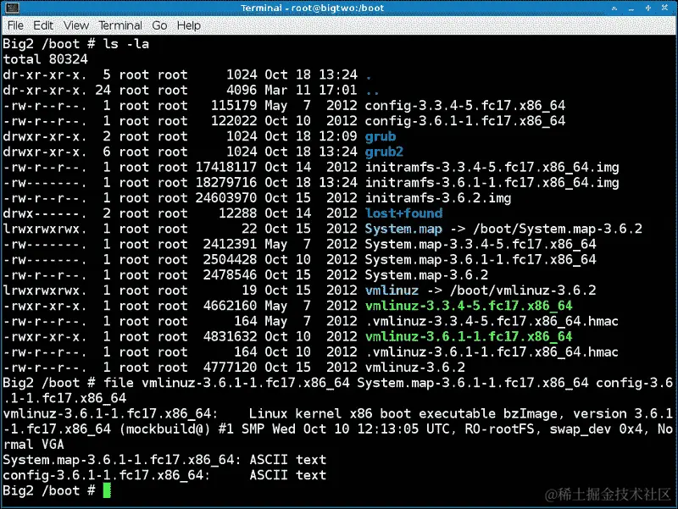Click 'System.map-3.3.4-5.fc17.x86_64' filename
Viewport: 678px width, 509px height.
(x=481, y=244)
